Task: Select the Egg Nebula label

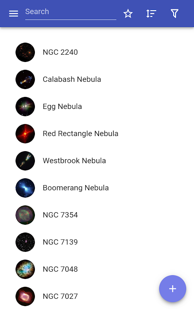Action: [x=62, y=107]
